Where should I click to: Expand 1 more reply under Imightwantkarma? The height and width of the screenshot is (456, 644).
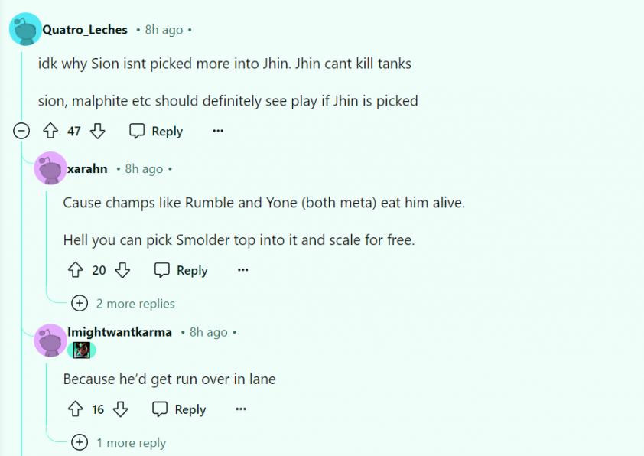[x=119, y=442]
